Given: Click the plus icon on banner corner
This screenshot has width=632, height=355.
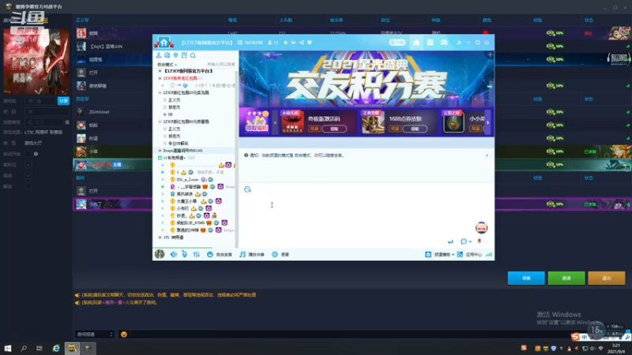Looking at the screenshot, I should [x=490, y=54].
